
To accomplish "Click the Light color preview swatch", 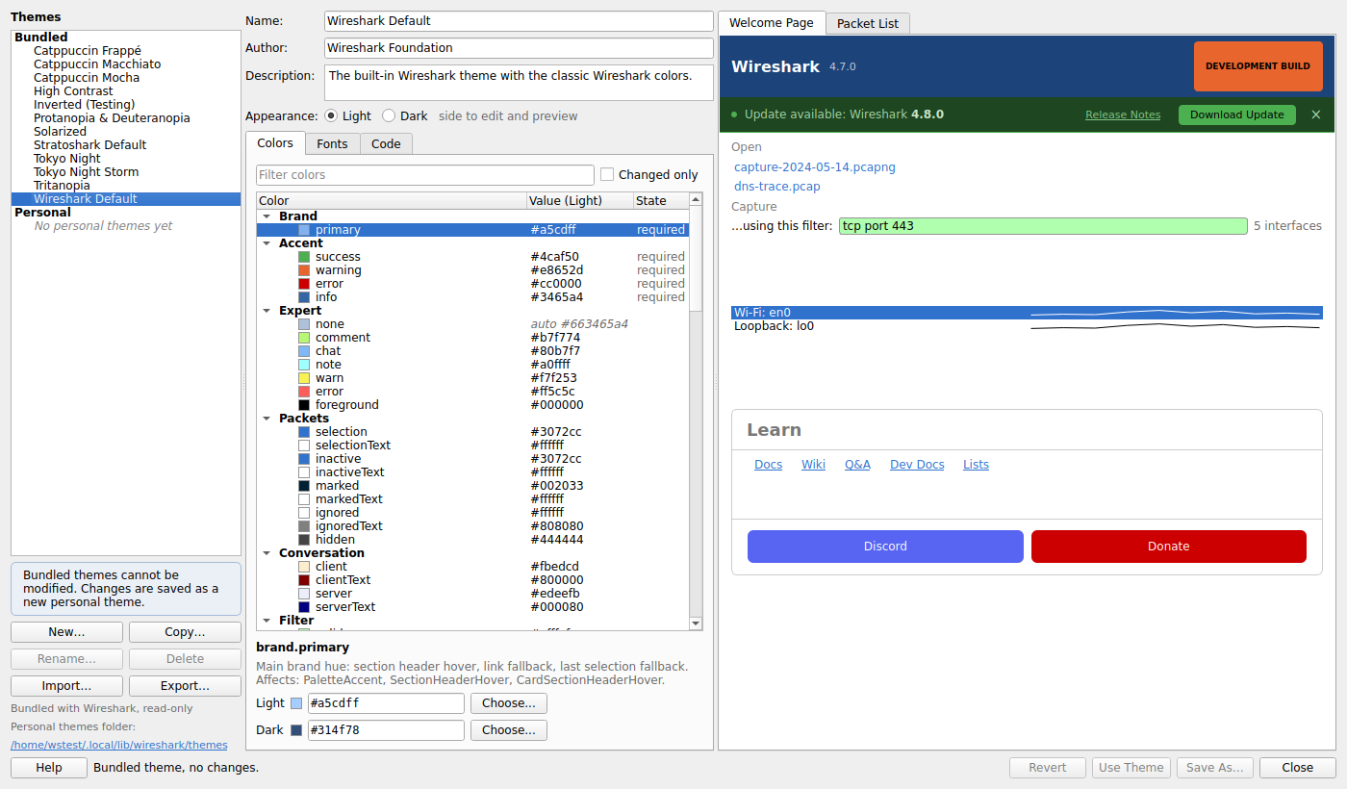I will 296,703.
